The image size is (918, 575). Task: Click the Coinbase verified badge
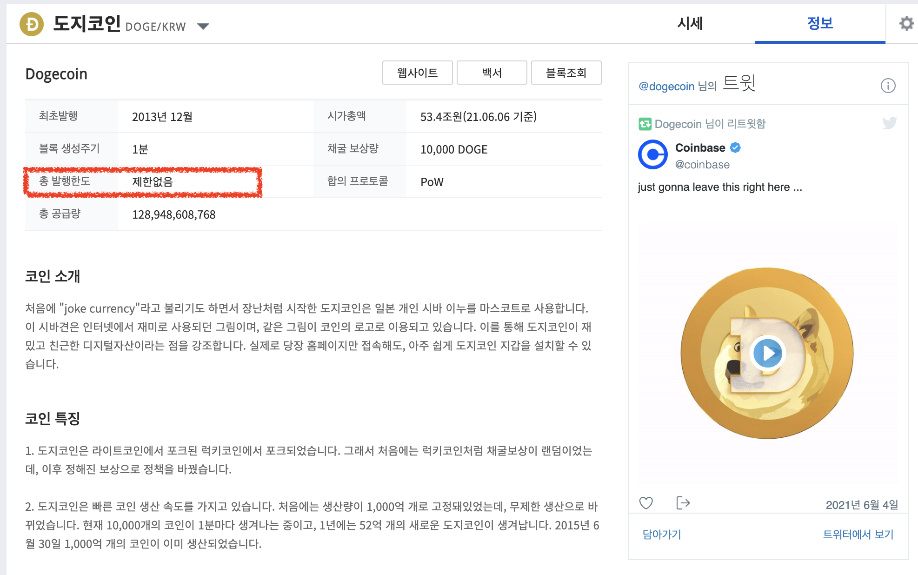[x=735, y=147]
